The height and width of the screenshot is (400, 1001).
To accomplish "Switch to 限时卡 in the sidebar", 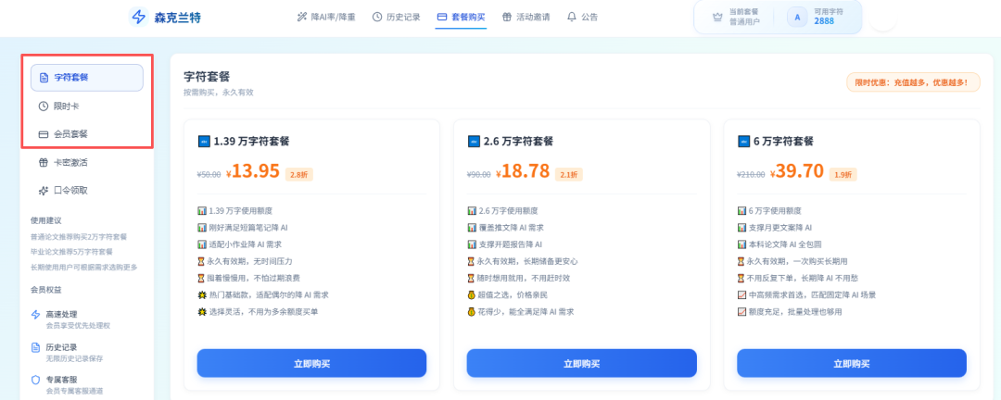I will click(x=87, y=106).
